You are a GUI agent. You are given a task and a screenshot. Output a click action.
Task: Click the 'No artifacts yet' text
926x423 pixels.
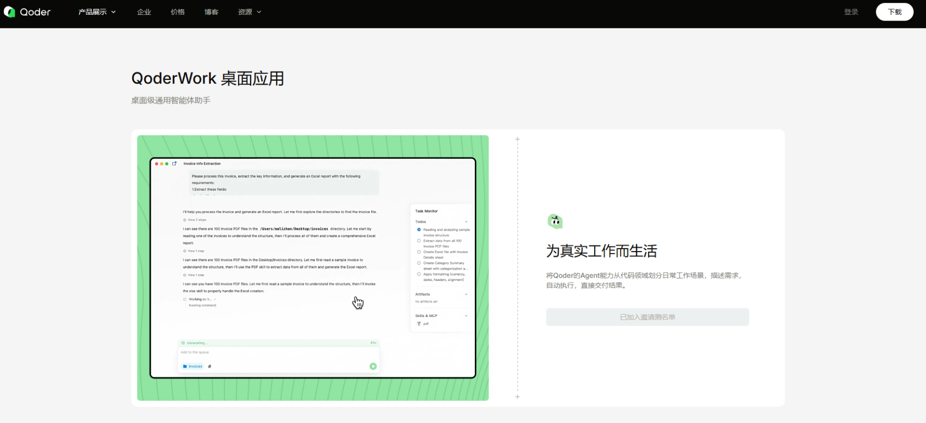tap(426, 302)
